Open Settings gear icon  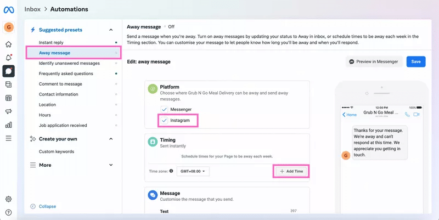(9, 199)
